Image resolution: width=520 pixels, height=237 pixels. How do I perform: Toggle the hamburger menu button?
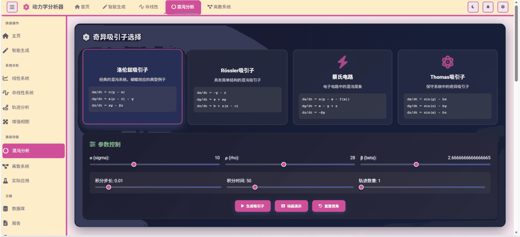click(x=12, y=7)
